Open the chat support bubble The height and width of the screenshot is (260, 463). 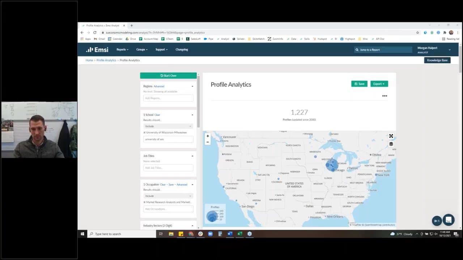point(449,220)
